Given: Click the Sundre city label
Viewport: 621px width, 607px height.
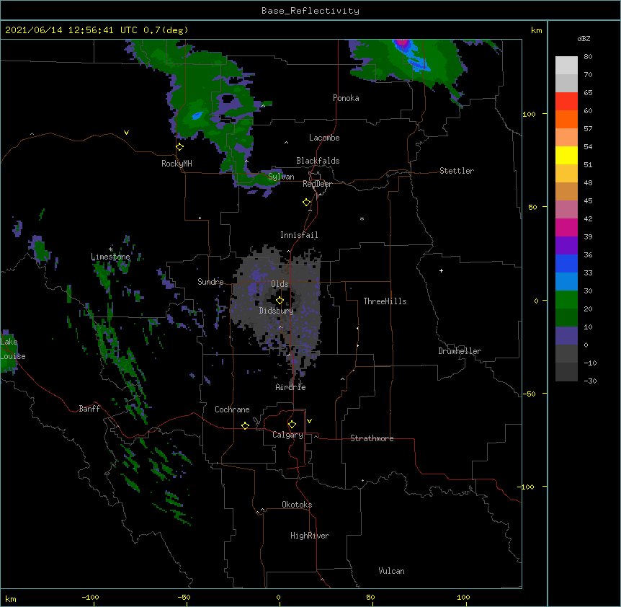Looking at the screenshot, I should click(210, 282).
